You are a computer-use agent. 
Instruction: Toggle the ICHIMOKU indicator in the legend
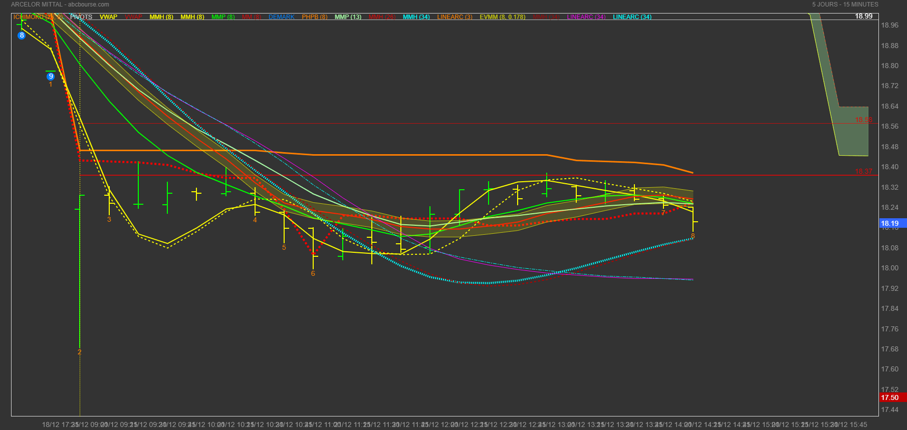click(38, 17)
